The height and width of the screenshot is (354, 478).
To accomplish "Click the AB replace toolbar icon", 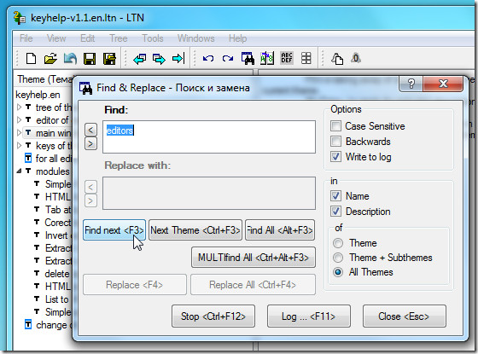I will [266, 58].
